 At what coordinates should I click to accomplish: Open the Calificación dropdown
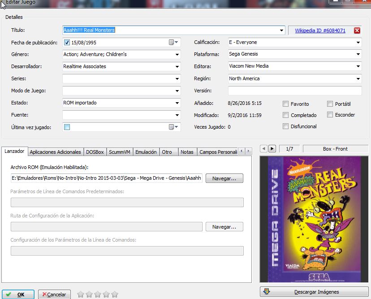(x=358, y=43)
